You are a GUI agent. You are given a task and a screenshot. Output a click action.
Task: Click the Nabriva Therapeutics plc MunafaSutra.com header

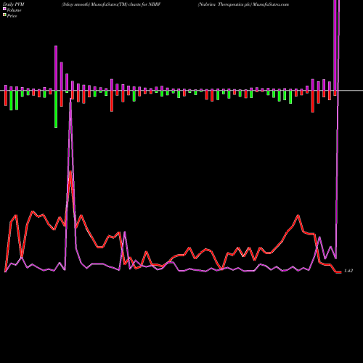point(243,4)
